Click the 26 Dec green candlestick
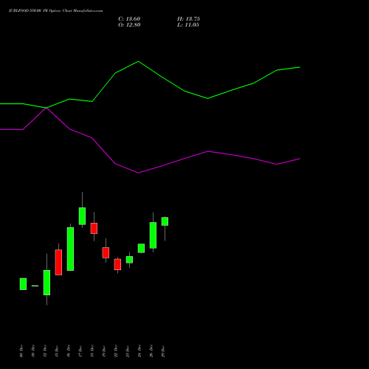The width and height of the screenshot is (369, 369). [x=153, y=235]
